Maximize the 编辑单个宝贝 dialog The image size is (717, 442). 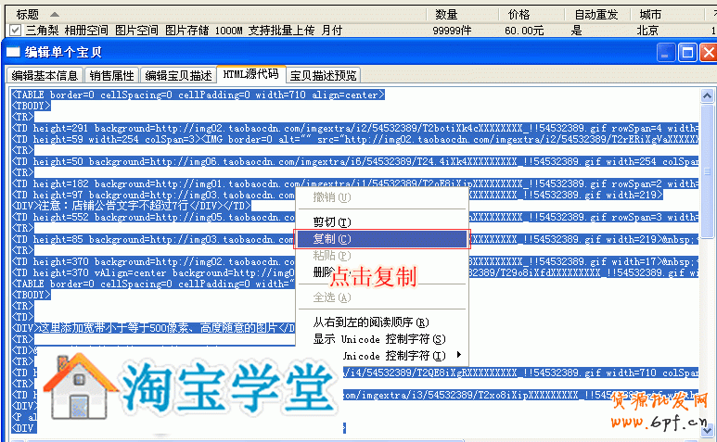(686, 53)
